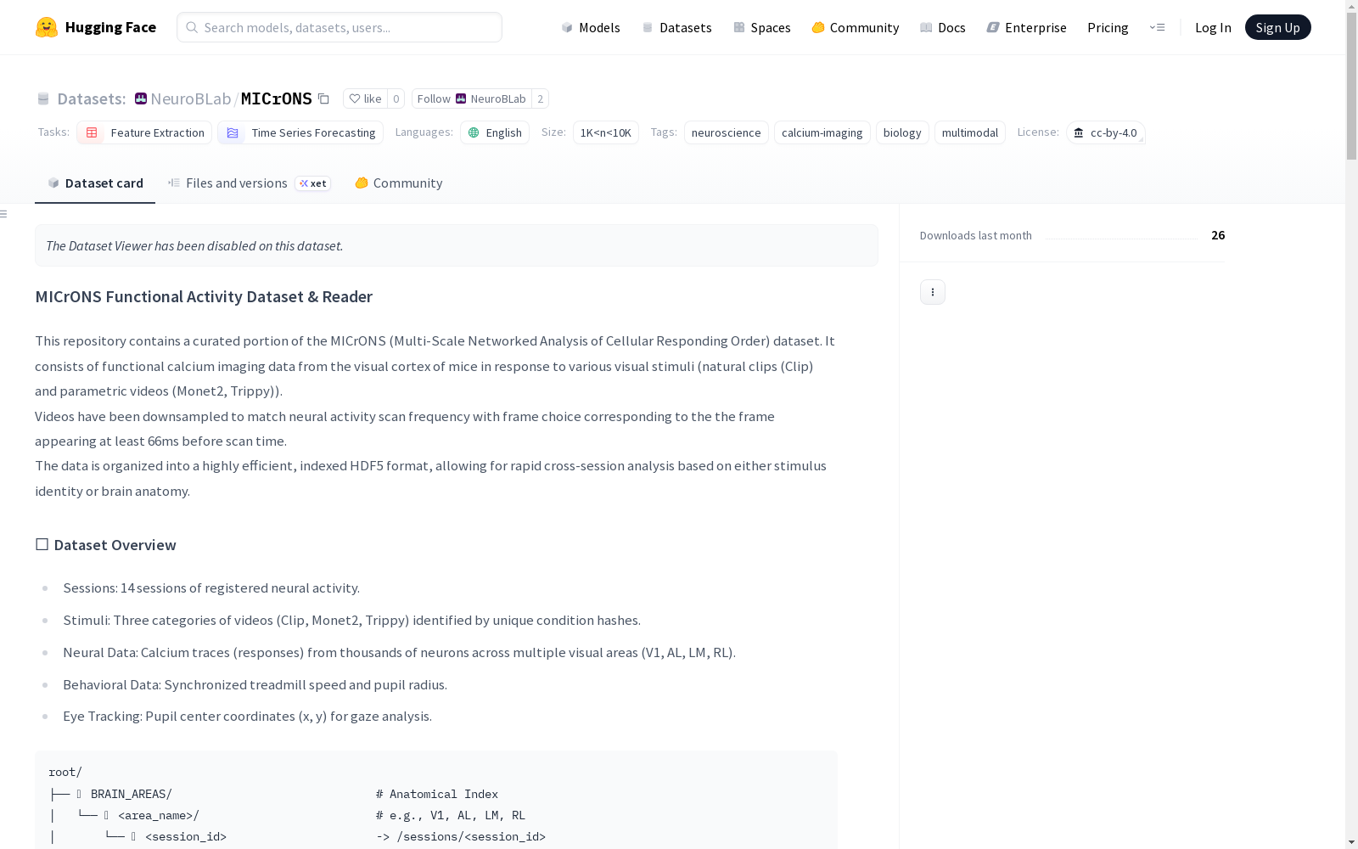This screenshot has width=1358, height=849.
Task: Open the table of contents icon at left edge
Action: pos(3,214)
